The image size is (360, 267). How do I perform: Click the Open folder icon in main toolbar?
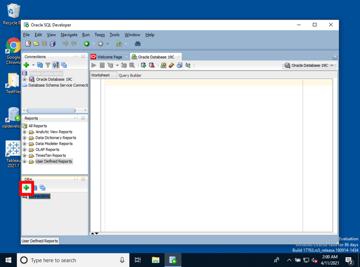click(x=36, y=44)
